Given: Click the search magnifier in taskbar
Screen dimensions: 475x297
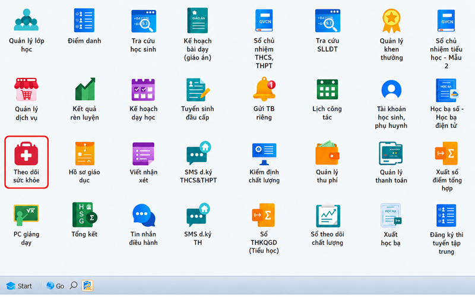Looking at the screenshot, I should point(73,286).
